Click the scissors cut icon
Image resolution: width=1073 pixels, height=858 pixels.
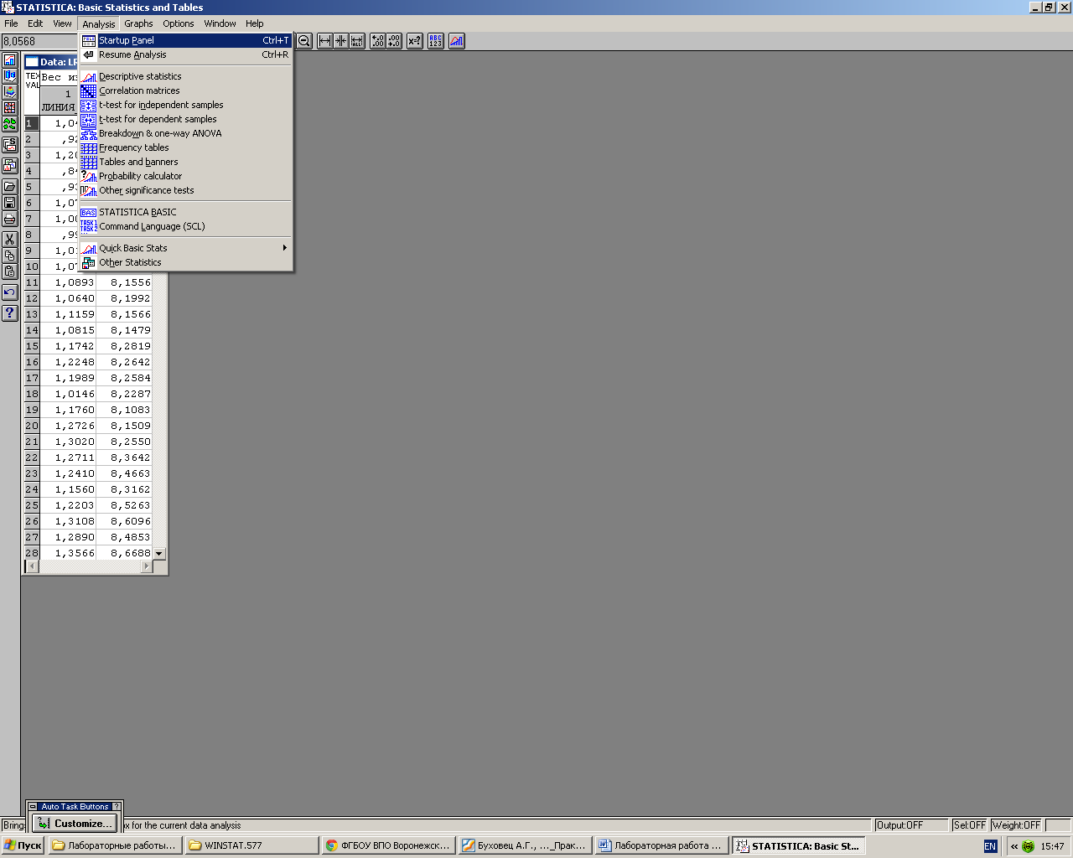pyautogui.click(x=10, y=240)
